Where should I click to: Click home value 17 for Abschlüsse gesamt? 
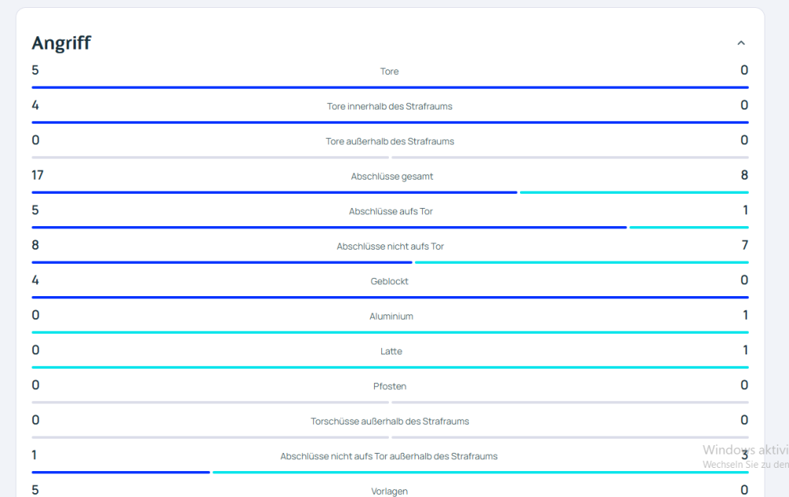coord(38,175)
